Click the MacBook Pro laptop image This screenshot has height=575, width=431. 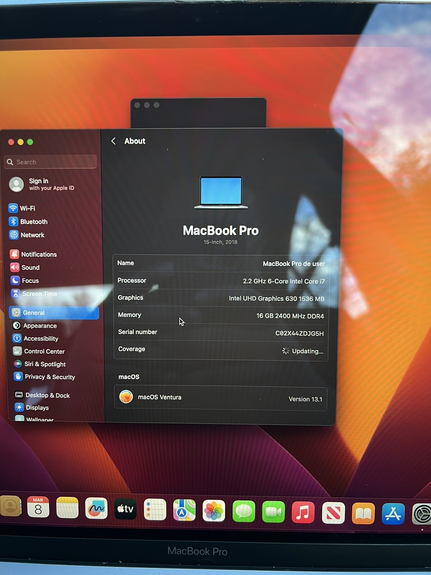click(x=221, y=193)
